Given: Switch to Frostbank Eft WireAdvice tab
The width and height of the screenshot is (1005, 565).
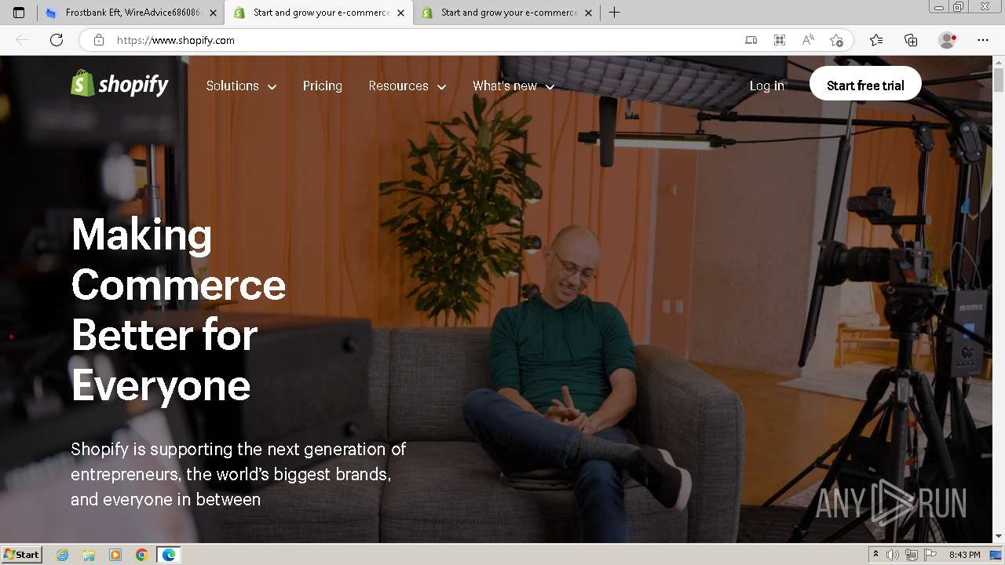Looking at the screenshot, I should point(130,13).
